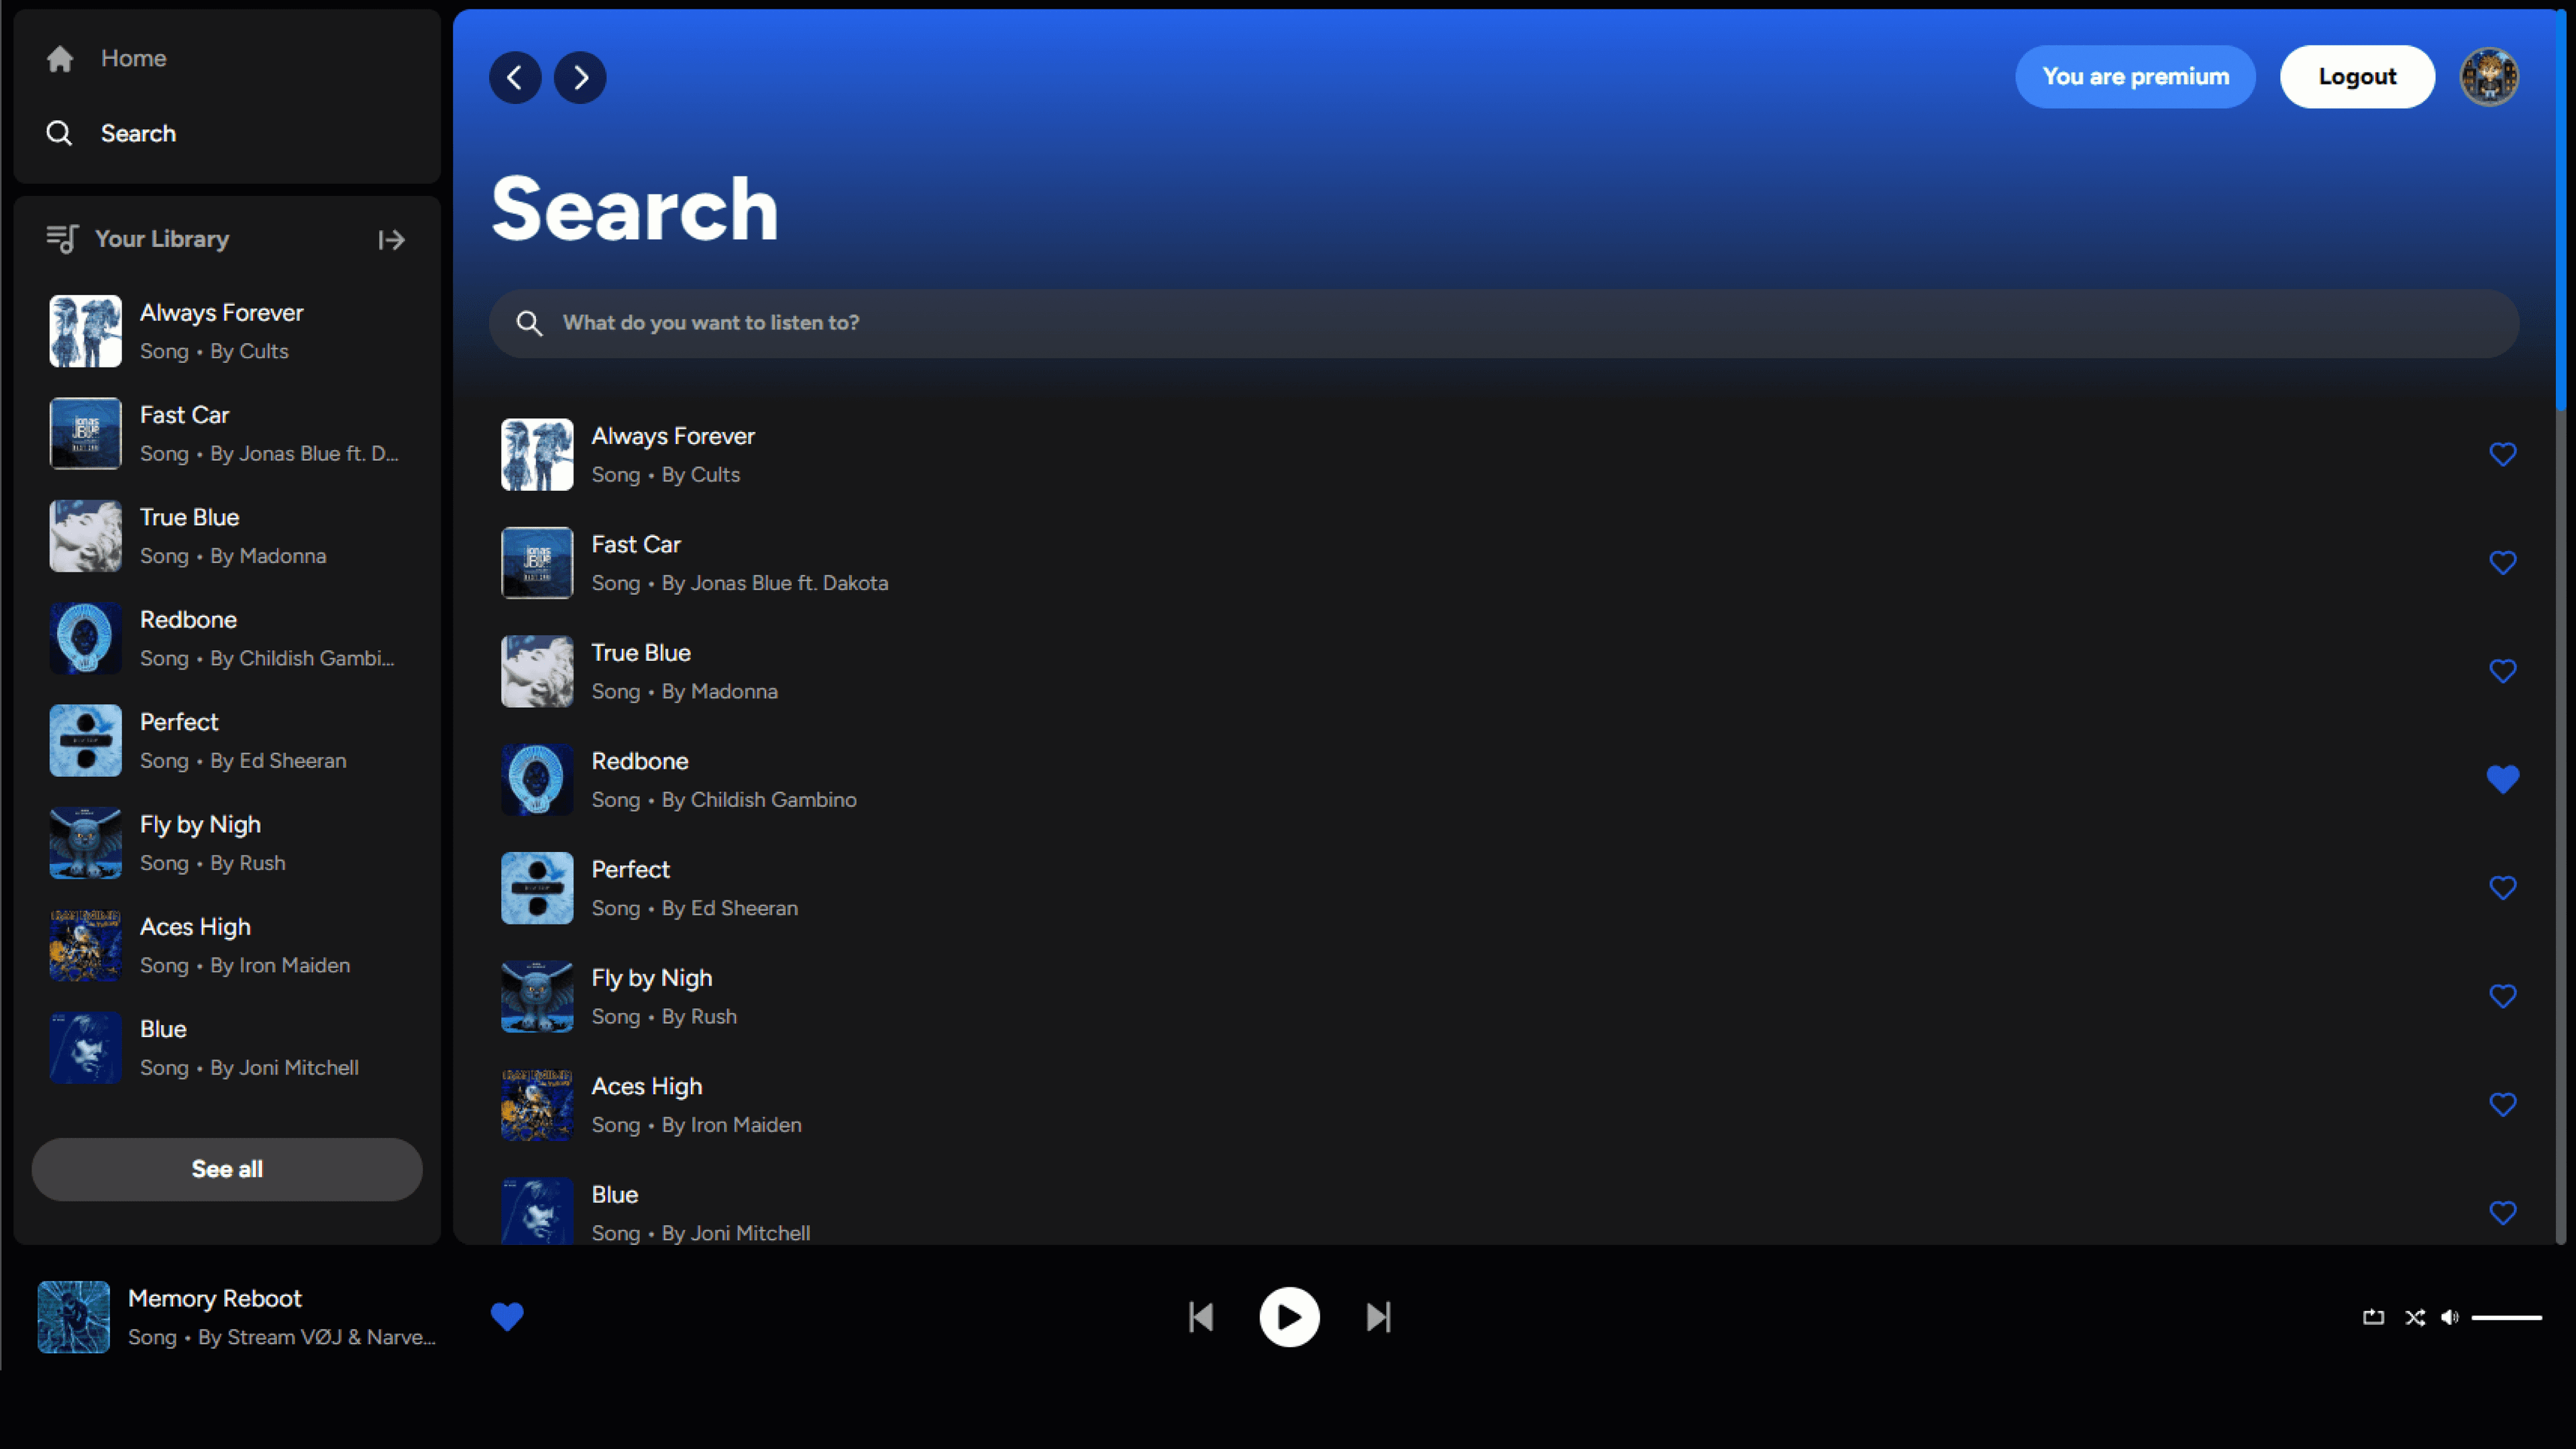This screenshot has width=2576, height=1449.
Task: Select 'Fly by Nigh' title in library list
Action: [x=200, y=825]
